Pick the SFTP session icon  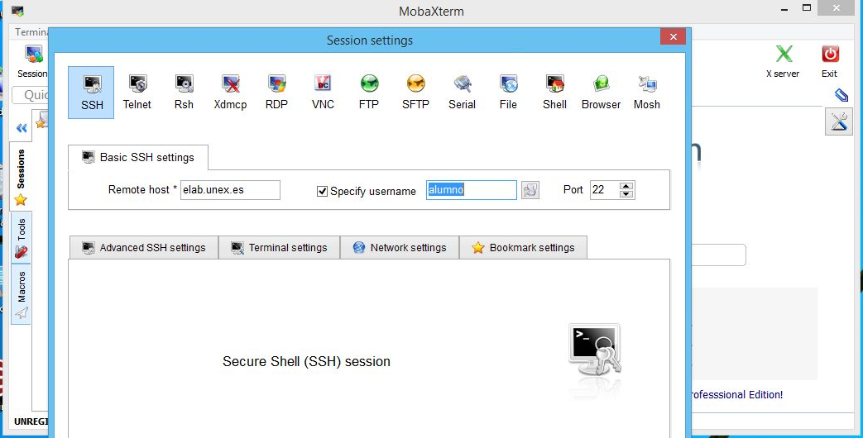tap(415, 92)
